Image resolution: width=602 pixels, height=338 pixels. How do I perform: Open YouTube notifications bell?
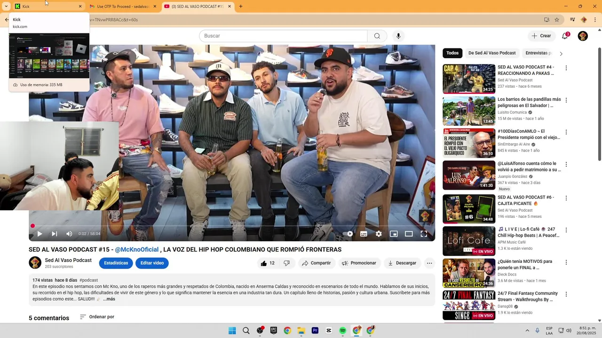pos(565,36)
